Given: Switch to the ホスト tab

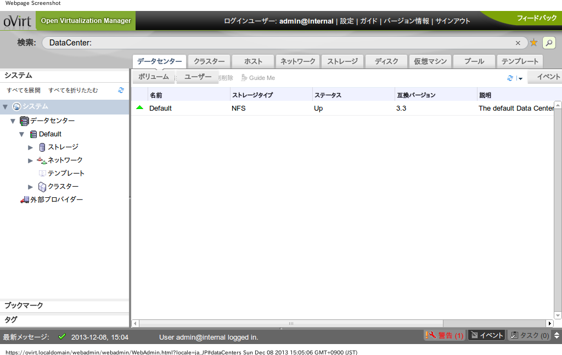Looking at the screenshot, I should point(253,61).
